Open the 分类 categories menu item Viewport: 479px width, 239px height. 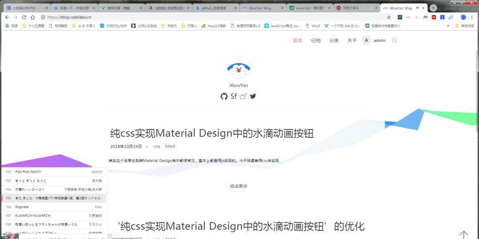(334, 40)
